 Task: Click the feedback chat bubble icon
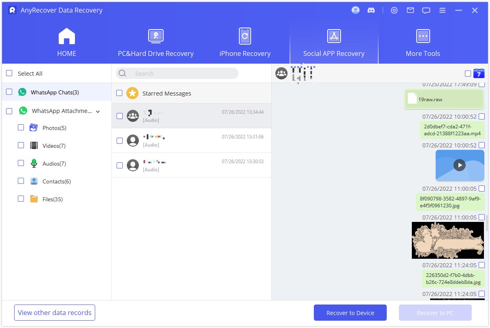(x=426, y=11)
